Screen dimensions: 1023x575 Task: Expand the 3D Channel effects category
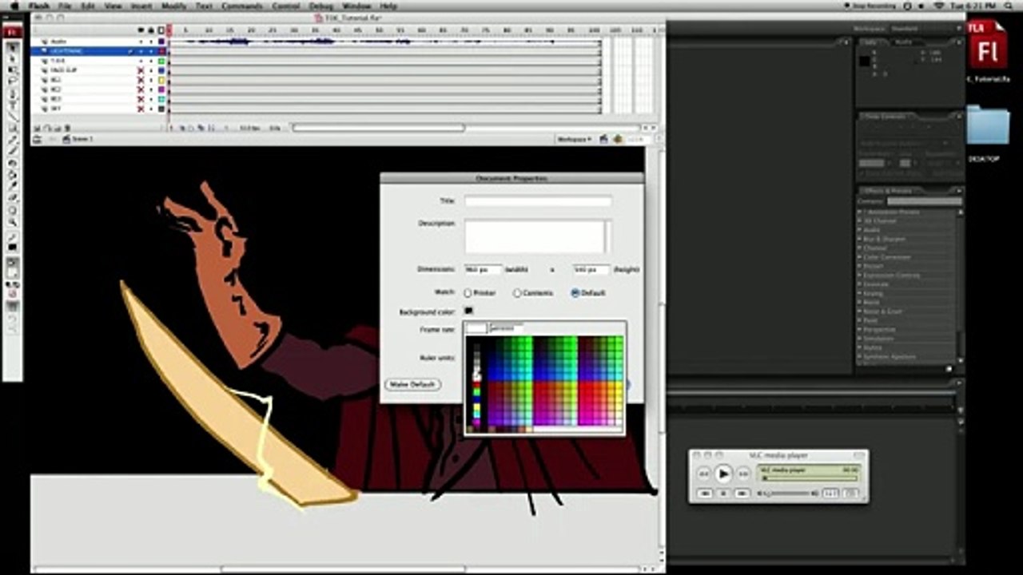click(860, 221)
